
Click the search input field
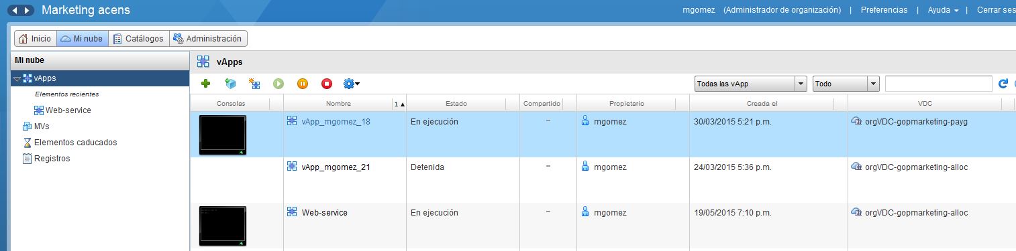tap(938, 84)
